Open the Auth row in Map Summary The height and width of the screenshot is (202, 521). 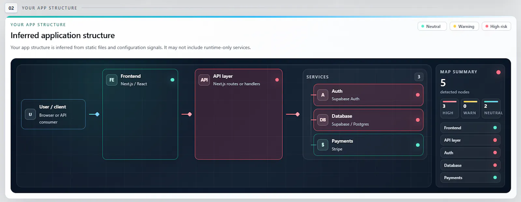(x=470, y=152)
